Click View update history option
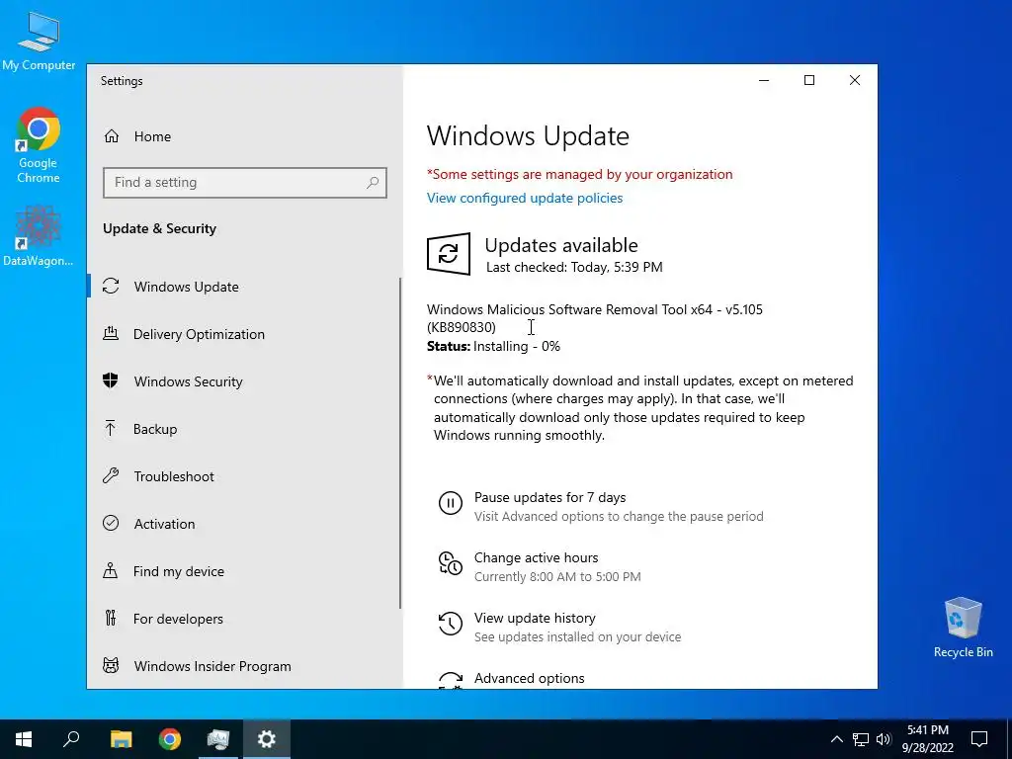 coord(535,619)
